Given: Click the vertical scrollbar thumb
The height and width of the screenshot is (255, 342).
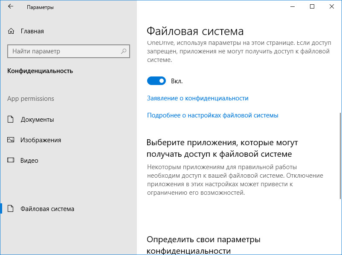Looking at the screenshot, I should tap(340, 156).
